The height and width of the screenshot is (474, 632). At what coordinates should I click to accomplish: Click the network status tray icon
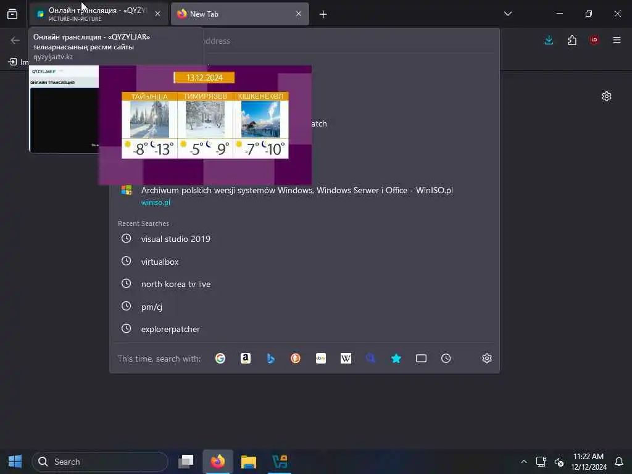coord(541,462)
